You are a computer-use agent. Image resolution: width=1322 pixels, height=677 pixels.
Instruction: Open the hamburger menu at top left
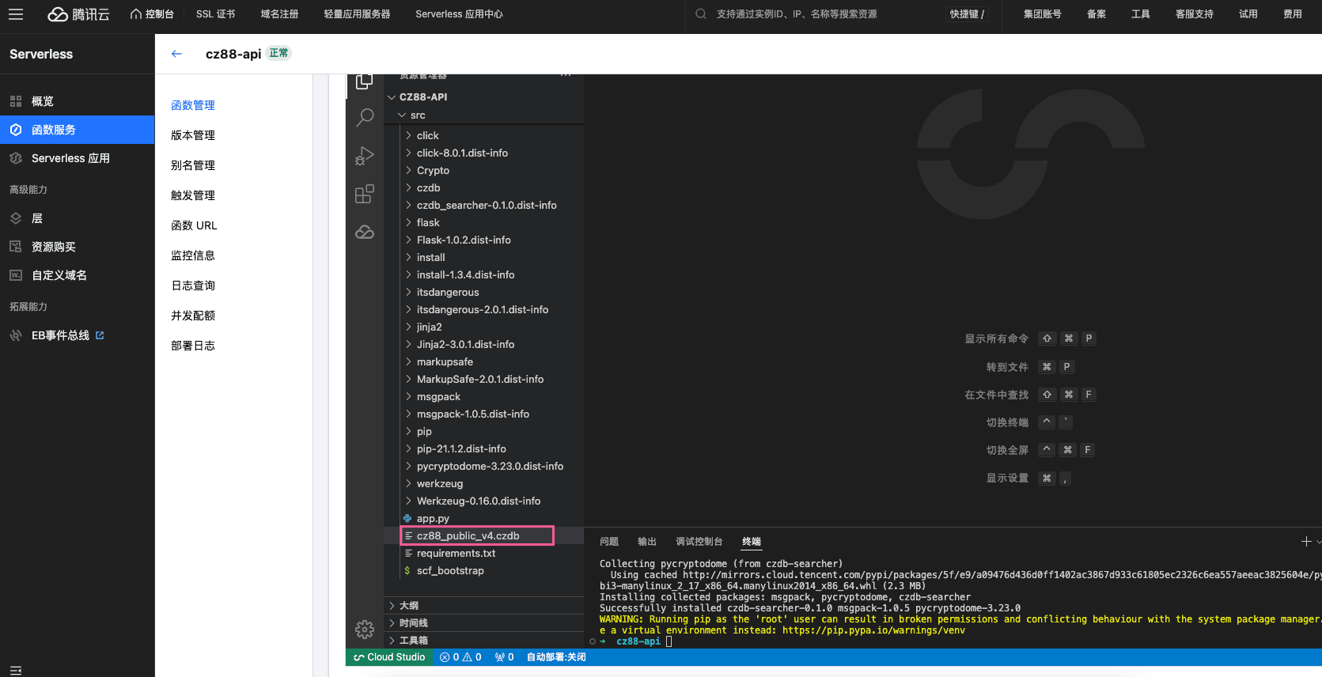pos(16,14)
